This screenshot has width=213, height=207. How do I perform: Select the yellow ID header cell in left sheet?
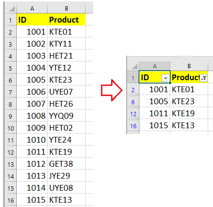click(32, 20)
